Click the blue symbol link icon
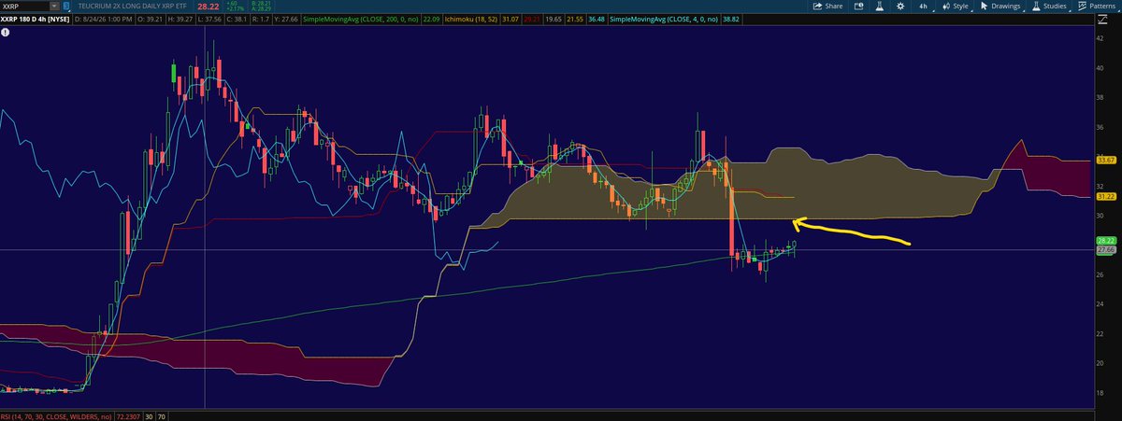Image resolution: width=1122 pixels, height=421 pixels. 65,6
